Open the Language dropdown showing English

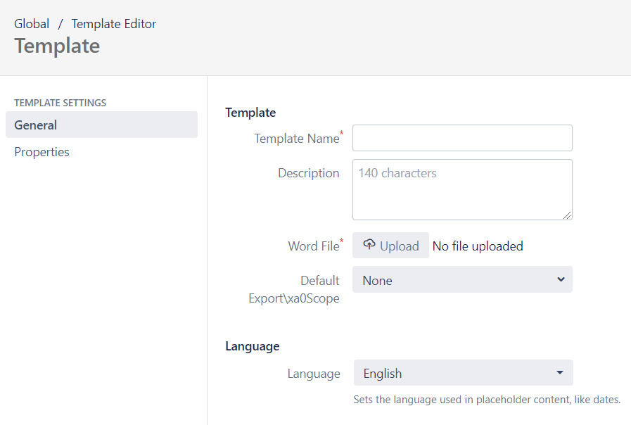461,374
